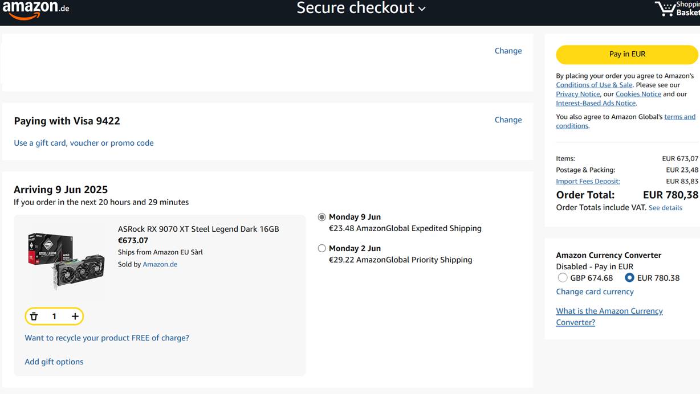Click Amazon Currency Converter heading
700x394 pixels.
coord(609,255)
